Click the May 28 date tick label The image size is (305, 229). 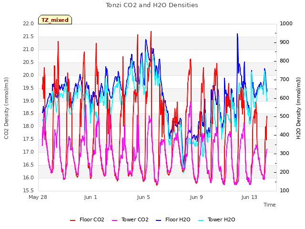pos(38,197)
